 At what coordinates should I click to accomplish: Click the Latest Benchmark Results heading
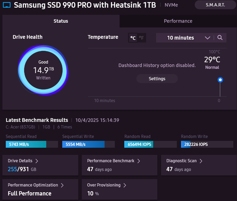tap(37, 120)
